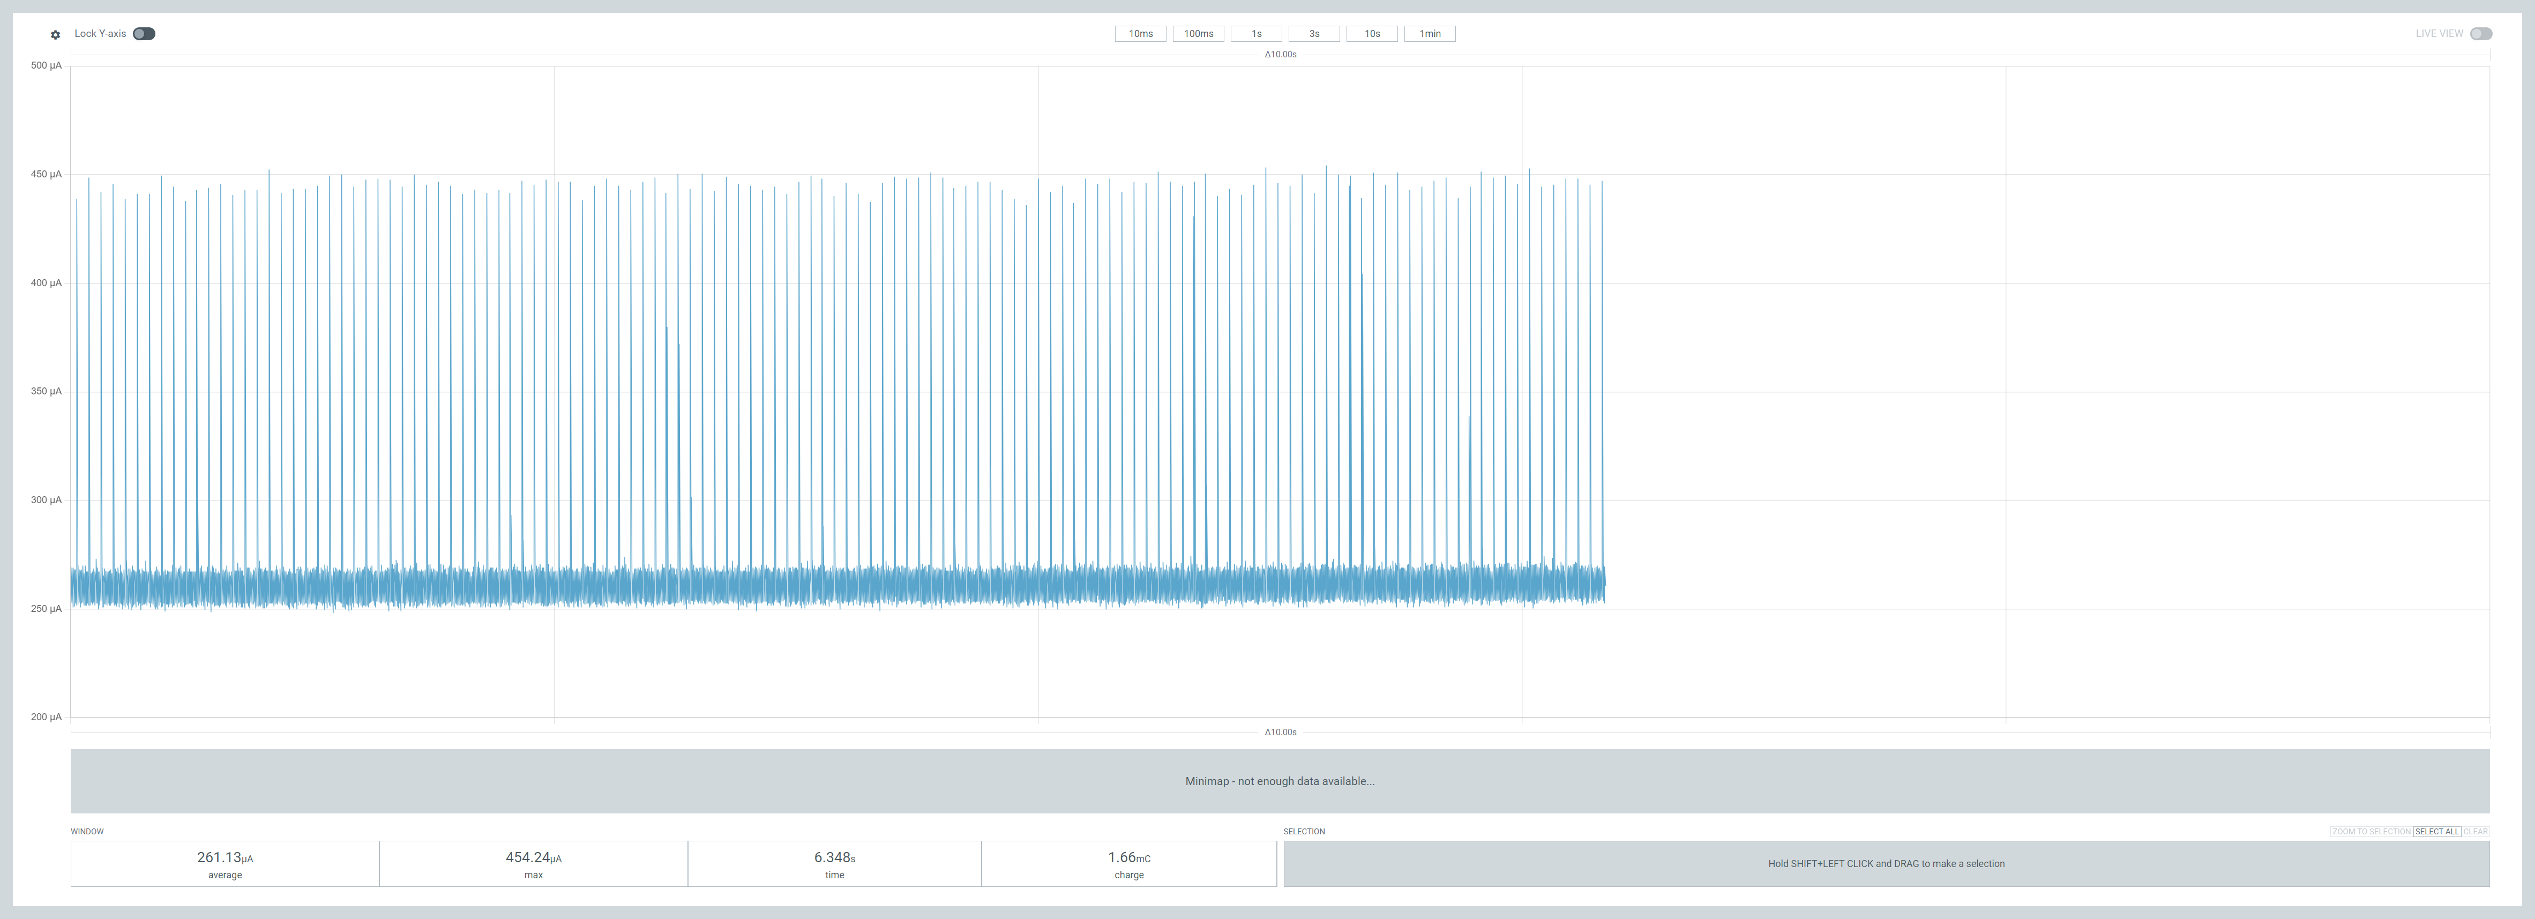Viewport: 2535px width, 919px height.
Task: Set time window to 10ms
Action: coord(1140,33)
